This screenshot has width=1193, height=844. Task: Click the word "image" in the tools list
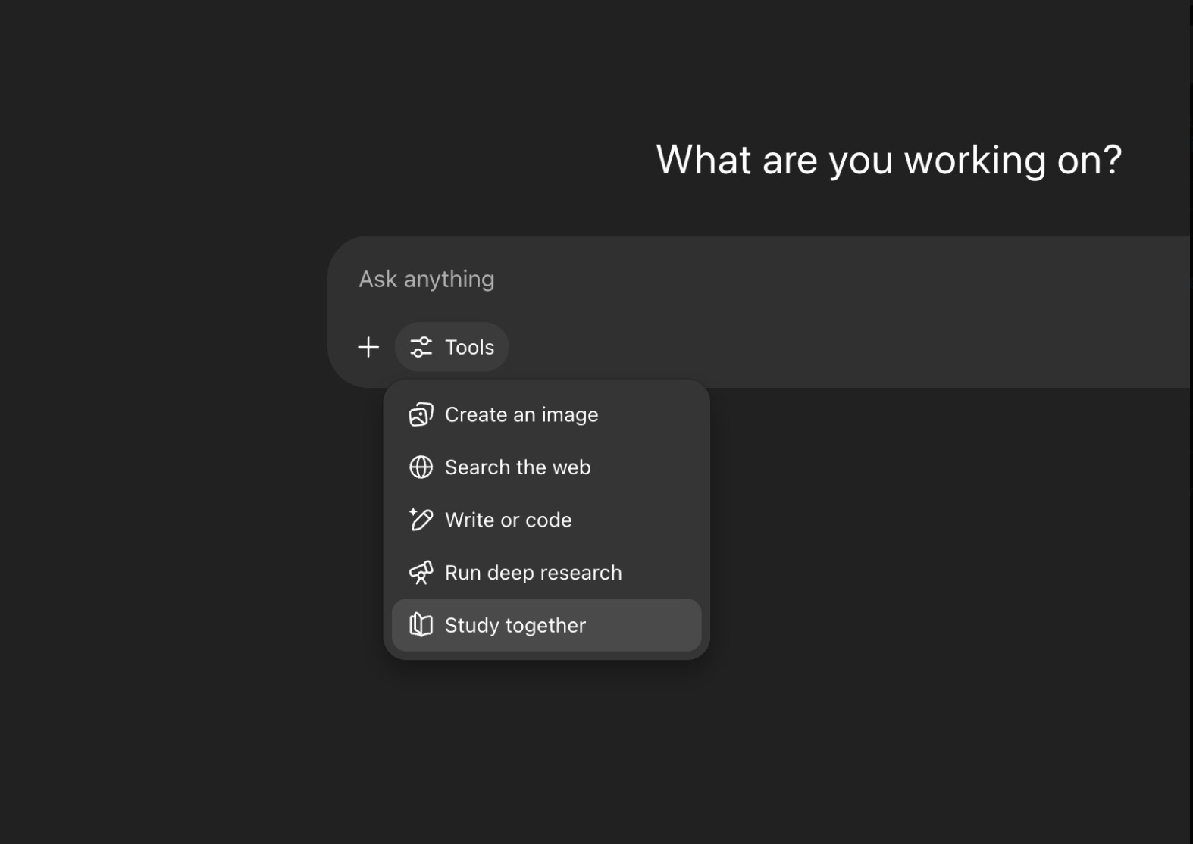click(x=569, y=415)
